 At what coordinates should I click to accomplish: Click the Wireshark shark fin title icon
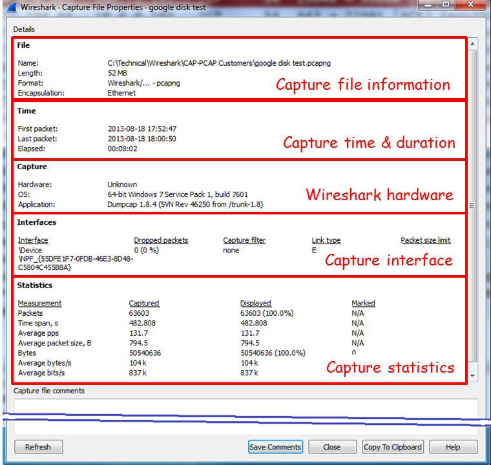tap(12, 7)
